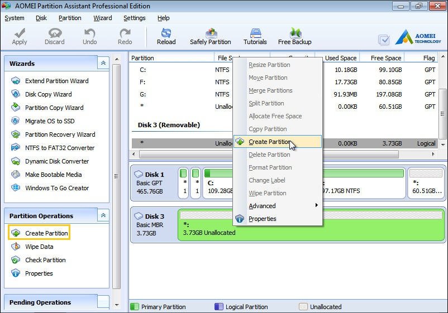Open Properties in Partition Operations panel
The image size is (448, 313).
coord(39,273)
